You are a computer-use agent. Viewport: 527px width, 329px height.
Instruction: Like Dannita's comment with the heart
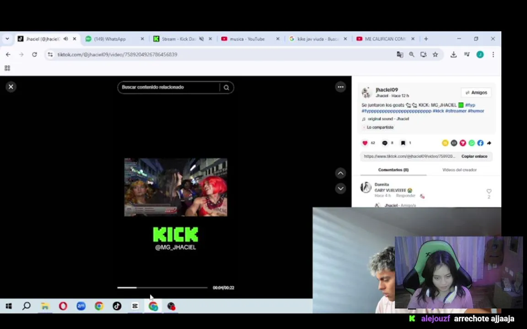click(x=489, y=191)
